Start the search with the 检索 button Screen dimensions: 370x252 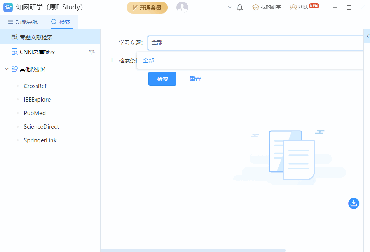point(162,79)
